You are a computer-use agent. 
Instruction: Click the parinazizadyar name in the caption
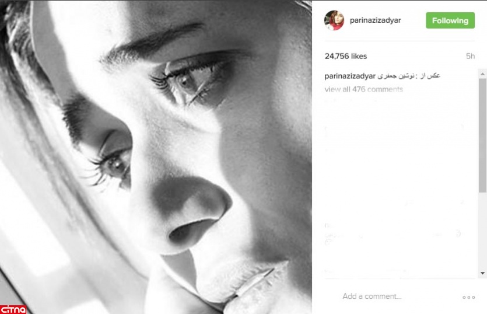pyautogui.click(x=350, y=76)
